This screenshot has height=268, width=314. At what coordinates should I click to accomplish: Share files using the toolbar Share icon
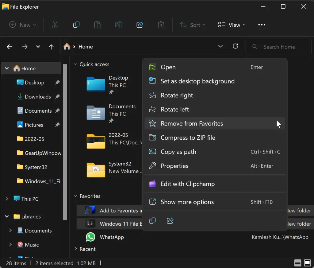point(140,25)
